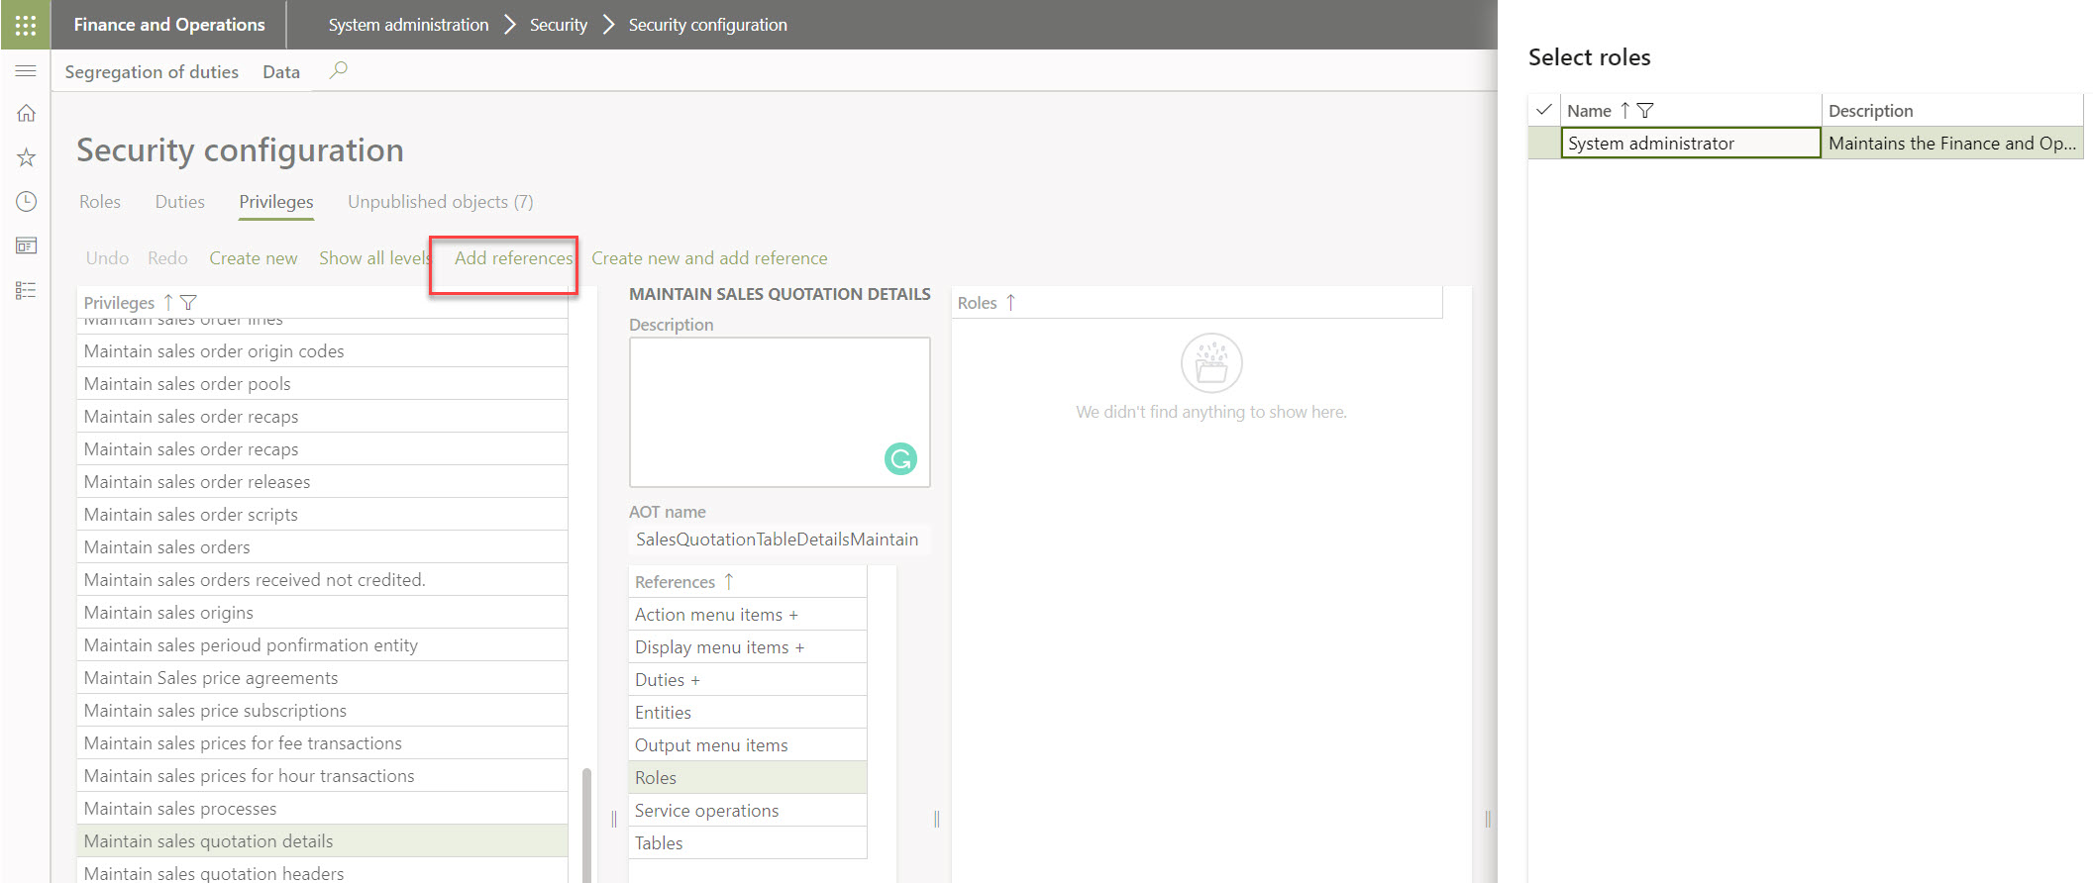2093x883 pixels.
Task: Open the app launcher waffle icon
Action: pos(26,25)
